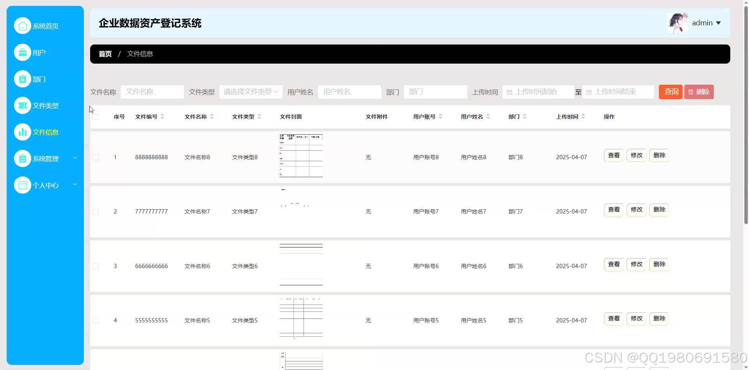This screenshot has width=749, height=370.
Task: Click the red 查询 search button
Action: pyautogui.click(x=671, y=92)
